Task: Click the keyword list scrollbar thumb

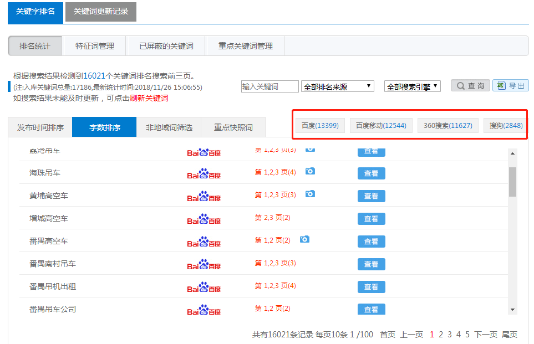Action: pos(512,182)
